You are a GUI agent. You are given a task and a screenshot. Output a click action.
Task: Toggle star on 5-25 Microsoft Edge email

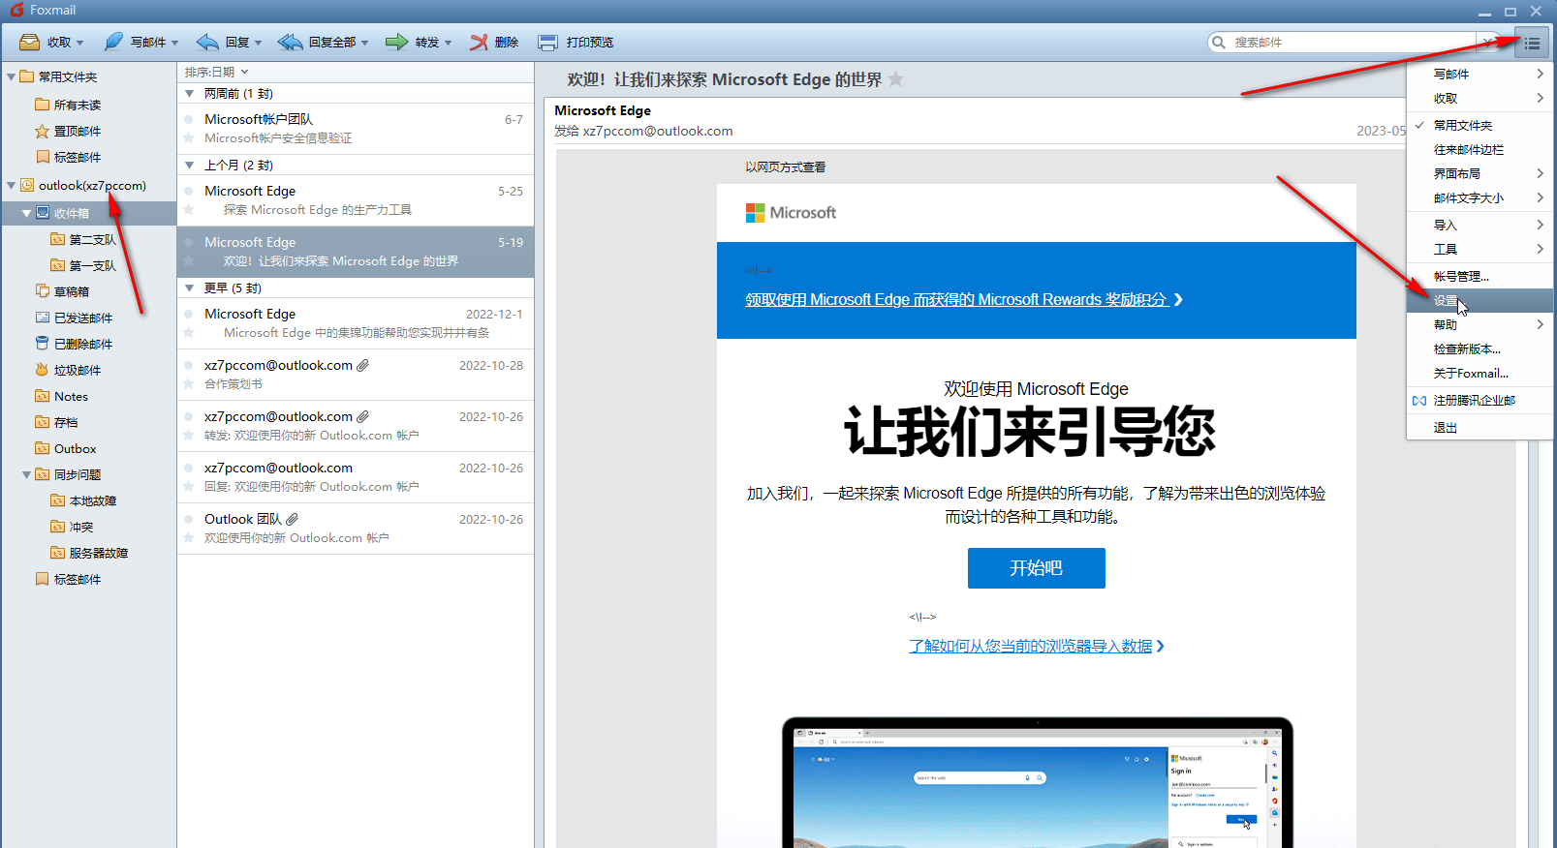click(x=189, y=209)
